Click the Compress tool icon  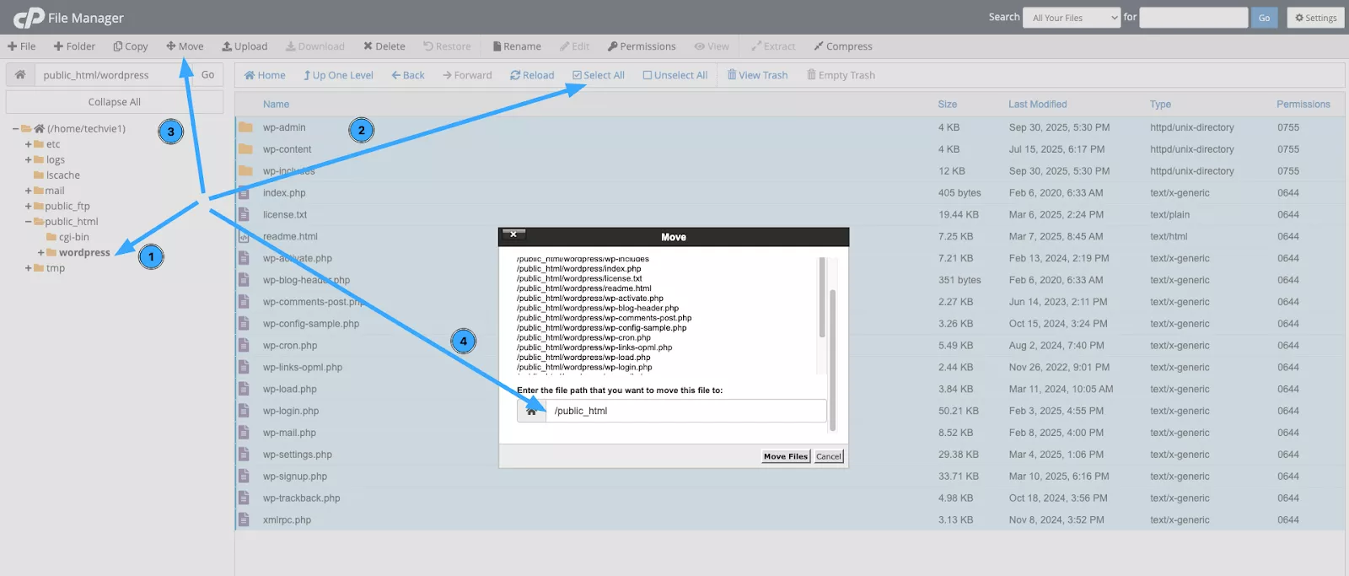point(819,46)
